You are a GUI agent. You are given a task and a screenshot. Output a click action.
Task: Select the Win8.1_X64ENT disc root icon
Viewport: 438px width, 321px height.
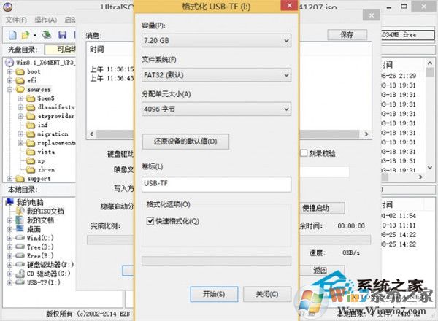[9, 63]
